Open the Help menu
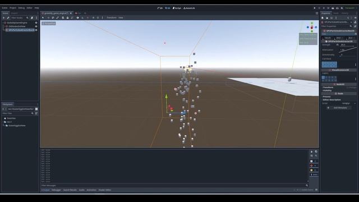 [36, 8]
